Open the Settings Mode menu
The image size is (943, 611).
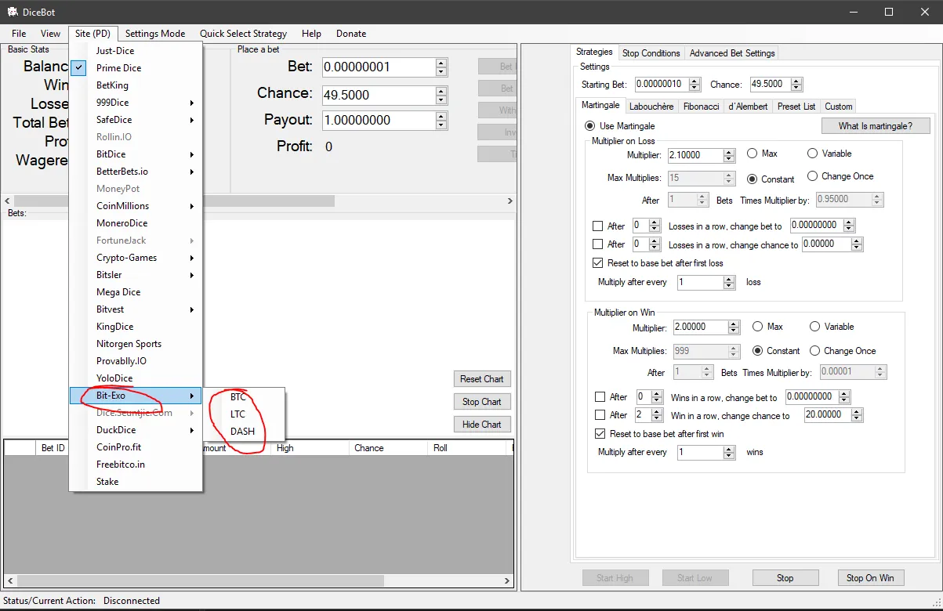155,34
